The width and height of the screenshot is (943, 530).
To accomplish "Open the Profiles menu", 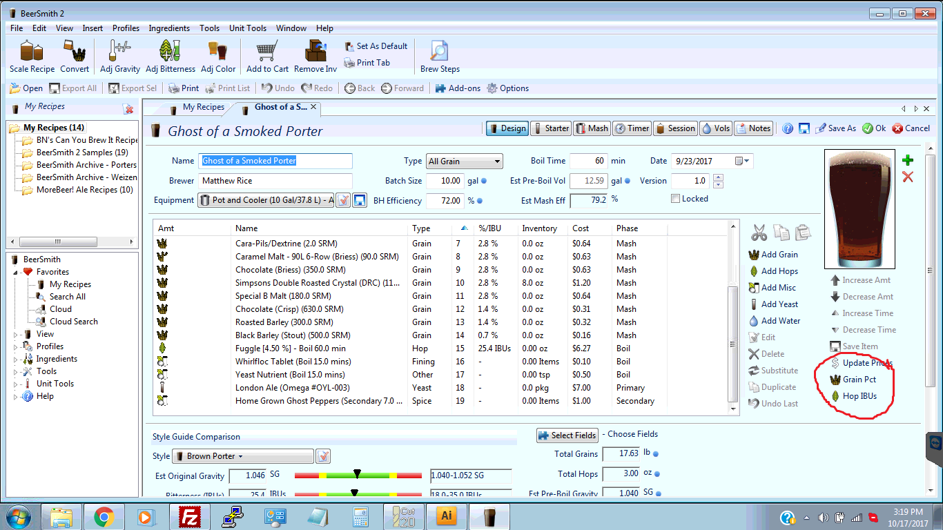I will coord(126,28).
